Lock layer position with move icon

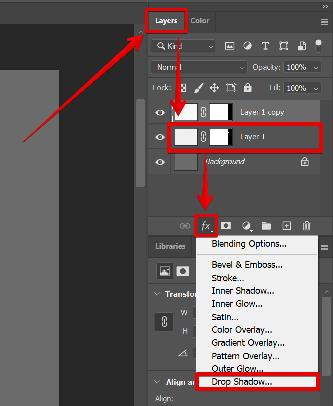click(214, 88)
